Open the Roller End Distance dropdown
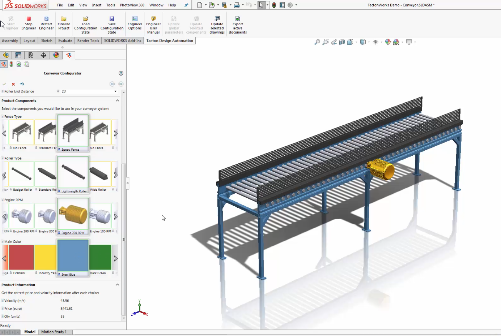Viewport: 501px width, 336px height. [x=115, y=91]
